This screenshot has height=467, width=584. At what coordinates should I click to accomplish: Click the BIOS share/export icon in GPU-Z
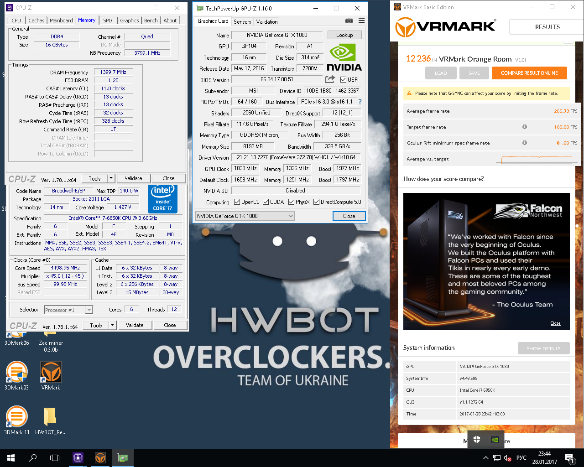(x=330, y=79)
